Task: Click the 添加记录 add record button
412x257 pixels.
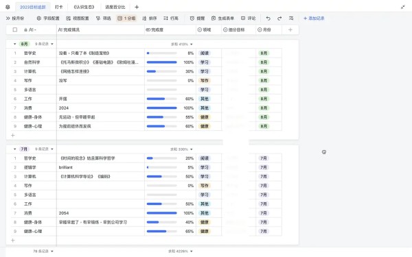Action: (x=314, y=19)
